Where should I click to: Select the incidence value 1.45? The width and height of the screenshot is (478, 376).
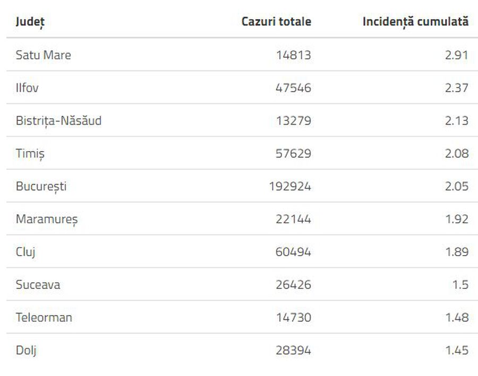point(457,350)
